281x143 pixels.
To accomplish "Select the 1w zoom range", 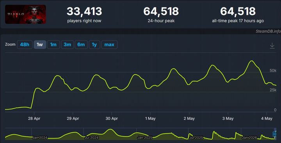I will [x=40, y=44].
